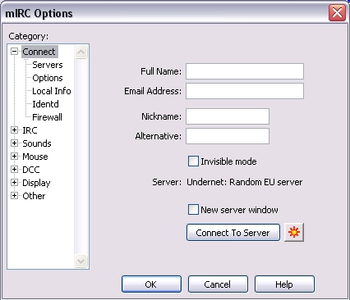Click the category list scroll down arrow
The image size is (350, 300).
point(81,261)
